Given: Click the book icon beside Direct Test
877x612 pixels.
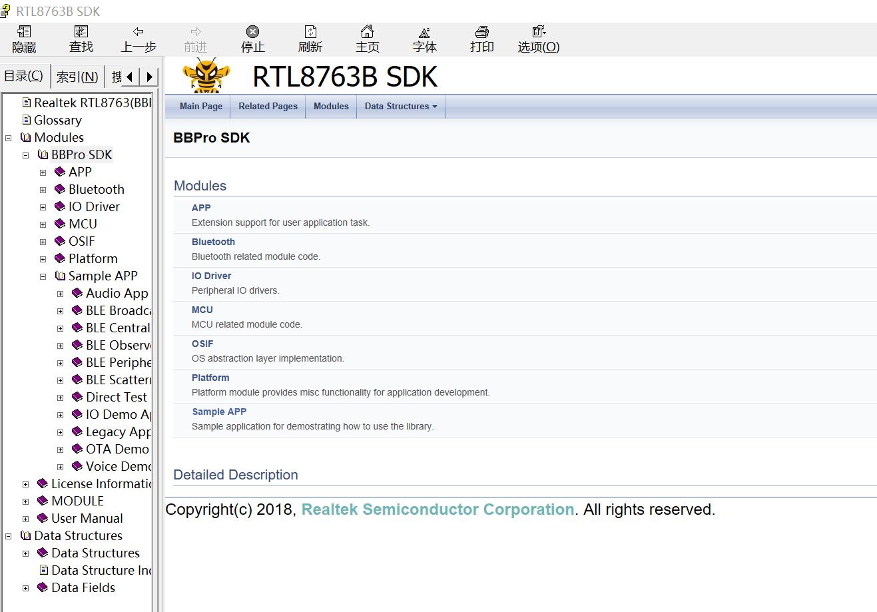Looking at the screenshot, I should coord(77,397).
